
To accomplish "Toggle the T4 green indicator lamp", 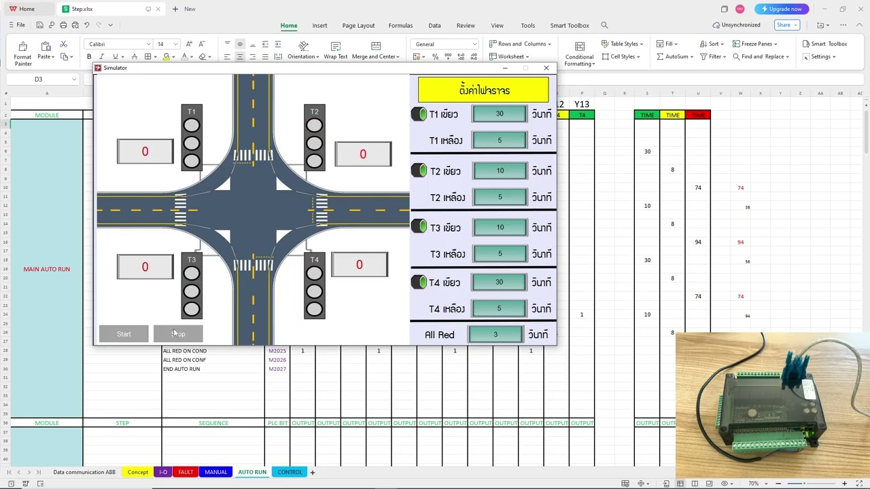I will 419,282.
